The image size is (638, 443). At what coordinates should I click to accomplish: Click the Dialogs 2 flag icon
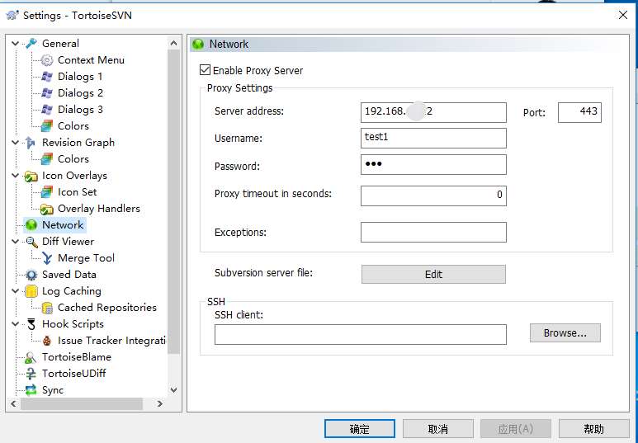click(47, 93)
